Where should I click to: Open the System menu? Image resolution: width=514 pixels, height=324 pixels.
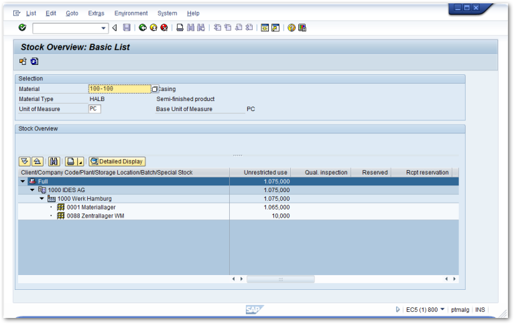click(x=167, y=13)
